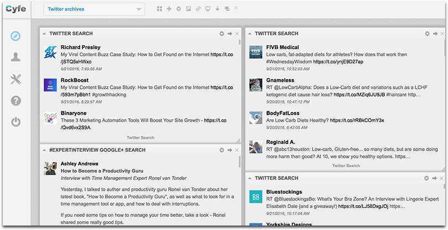Collapse the Richard Presley Twitter Search widget

click(x=44, y=34)
